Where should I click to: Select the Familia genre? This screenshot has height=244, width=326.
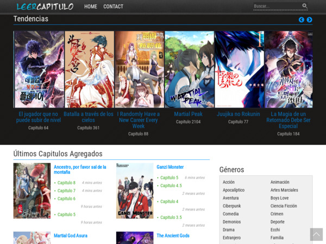click(277, 238)
